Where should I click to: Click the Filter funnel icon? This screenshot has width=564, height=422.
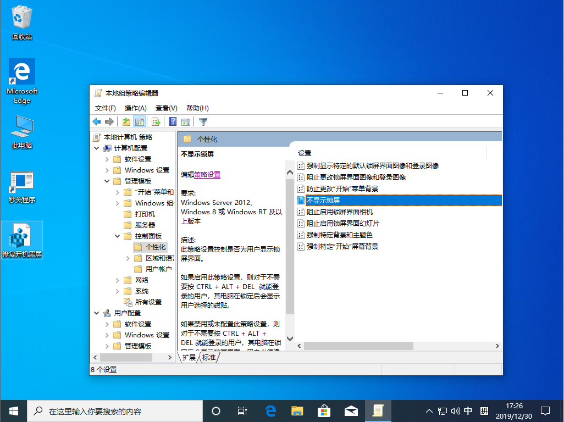coord(202,121)
